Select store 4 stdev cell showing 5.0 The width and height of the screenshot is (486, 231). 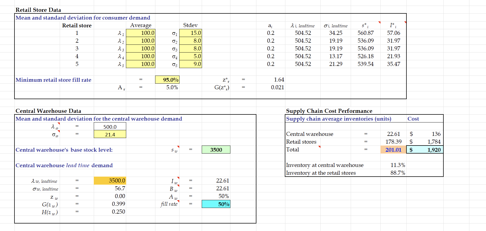190,56
